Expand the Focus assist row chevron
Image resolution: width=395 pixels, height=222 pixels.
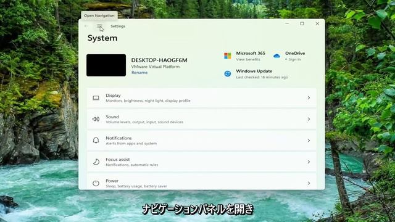pos(309,162)
